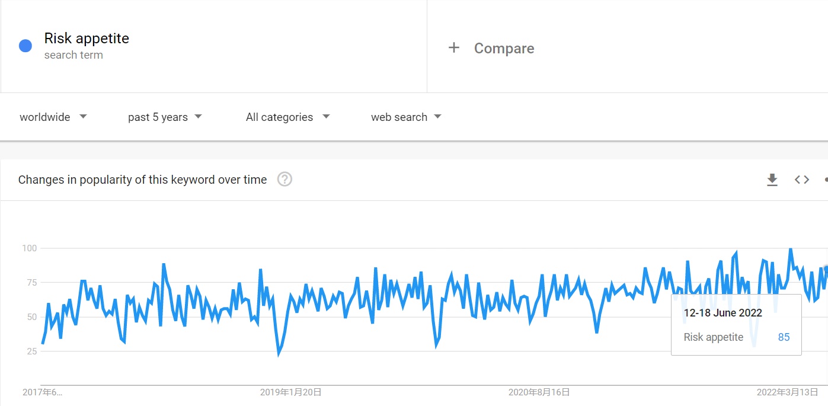Click the download CSV icon
Screen dimensions: 828x406
coord(772,180)
